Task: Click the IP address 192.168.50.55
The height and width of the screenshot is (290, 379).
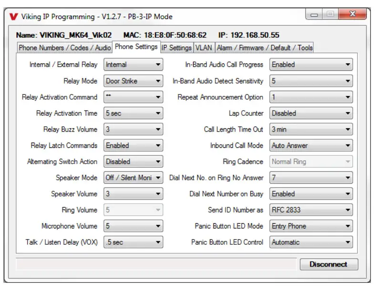Action: click(255, 35)
